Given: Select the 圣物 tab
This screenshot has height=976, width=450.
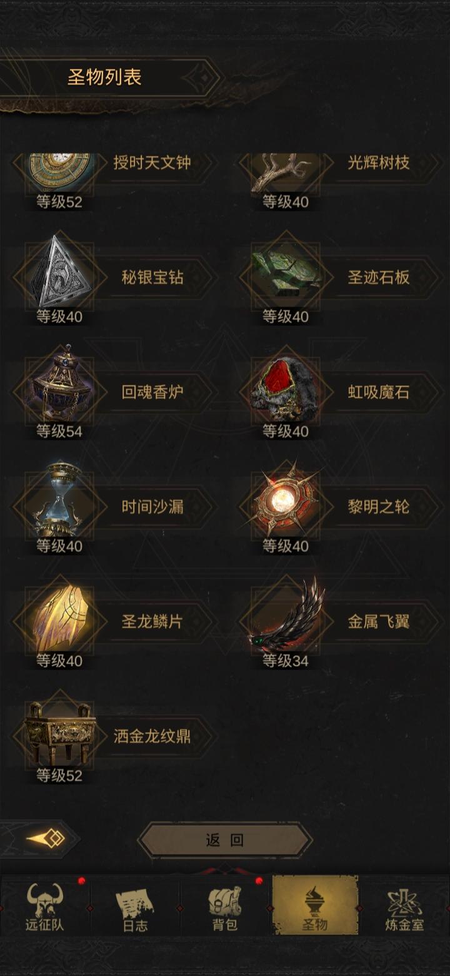Looking at the screenshot, I should [315, 907].
